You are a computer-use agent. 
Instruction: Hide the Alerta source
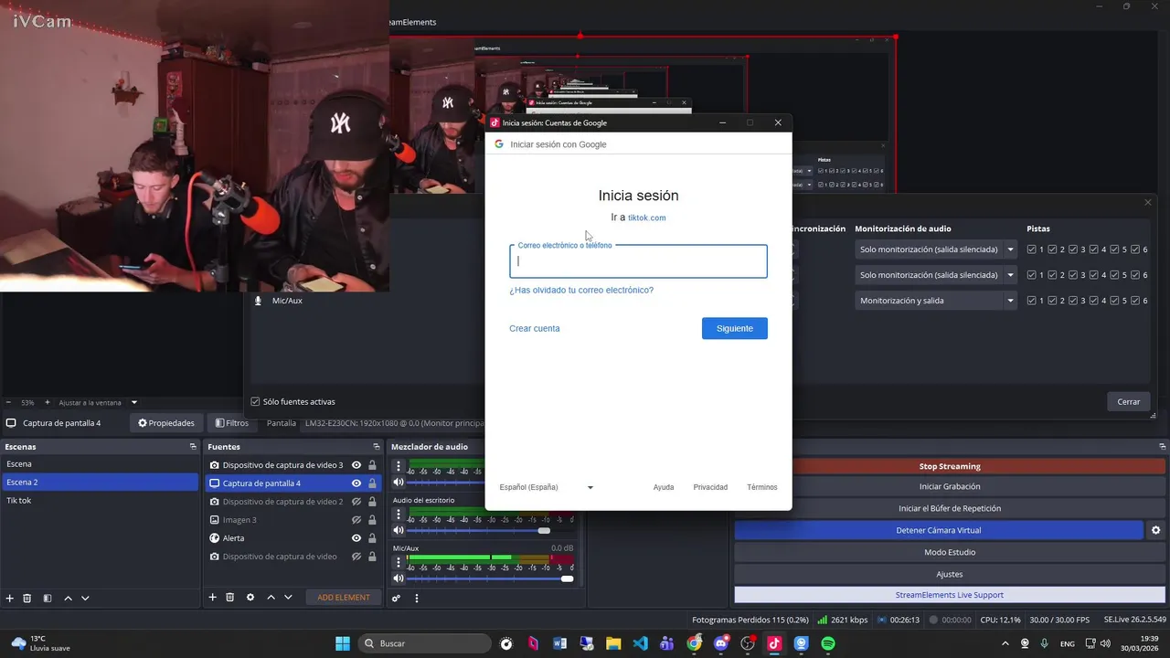coord(356,538)
